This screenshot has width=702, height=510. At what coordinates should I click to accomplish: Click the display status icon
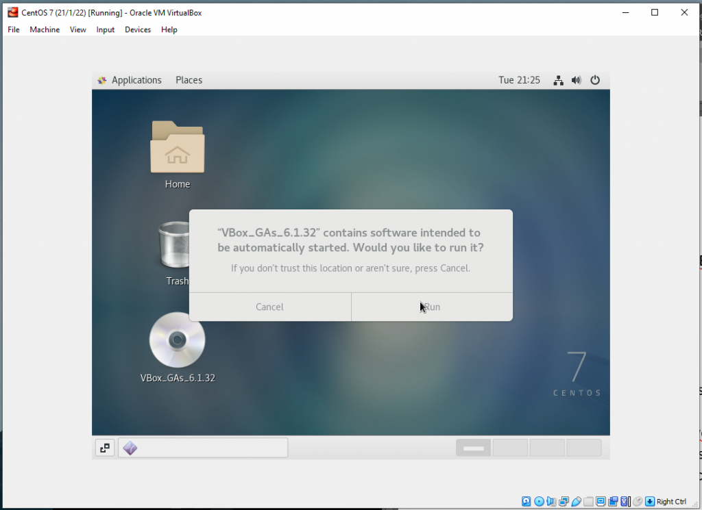tap(601, 502)
